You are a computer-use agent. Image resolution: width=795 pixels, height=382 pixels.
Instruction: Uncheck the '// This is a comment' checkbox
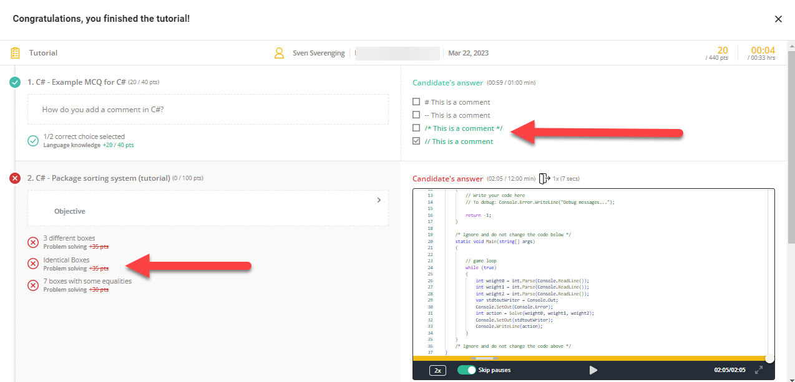(416, 141)
